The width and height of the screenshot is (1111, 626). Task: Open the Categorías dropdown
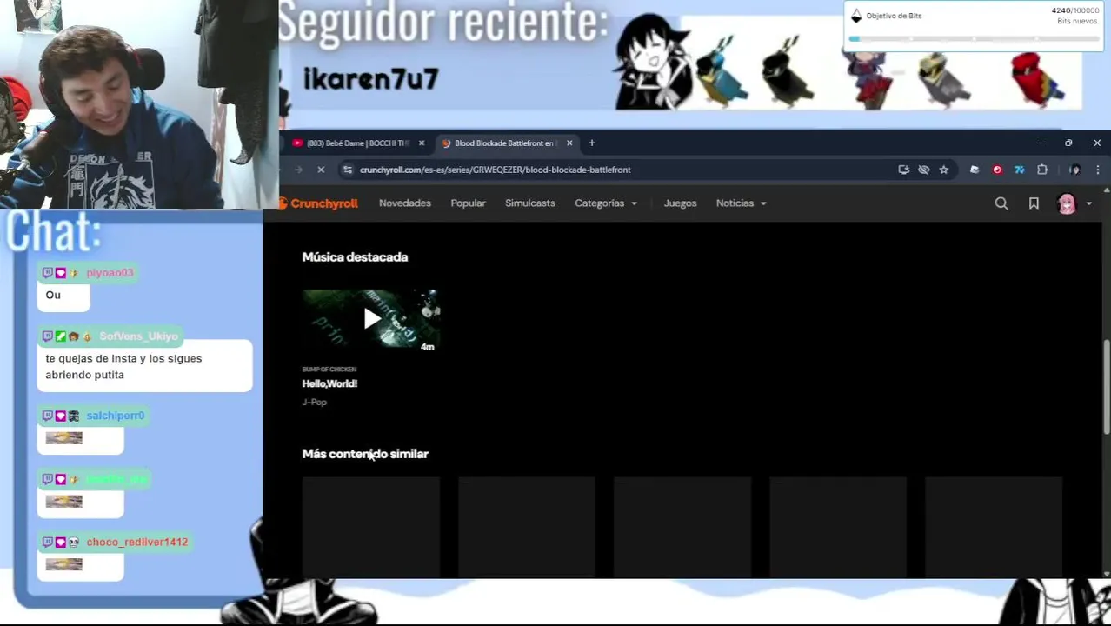tap(606, 203)
